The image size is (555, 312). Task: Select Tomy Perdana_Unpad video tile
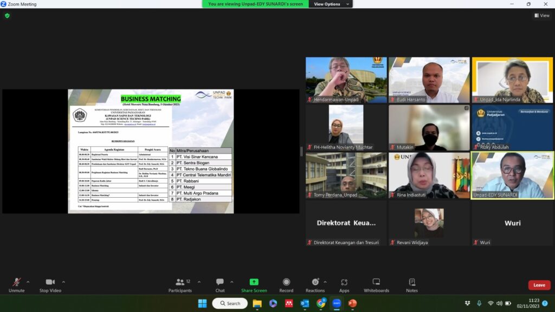click(x=346, y=175)
